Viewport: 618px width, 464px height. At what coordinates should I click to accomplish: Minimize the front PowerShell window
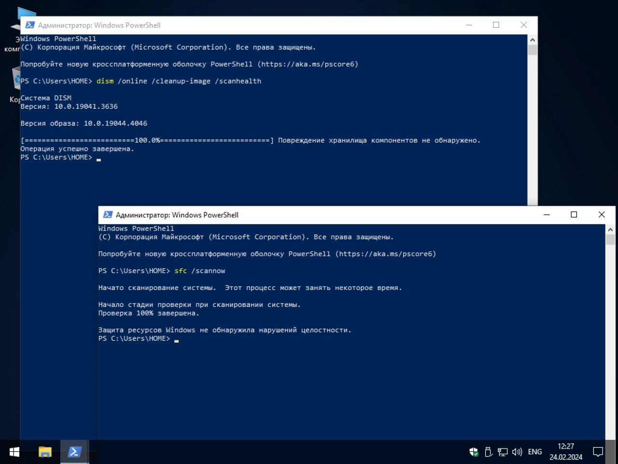click(547, 215)
